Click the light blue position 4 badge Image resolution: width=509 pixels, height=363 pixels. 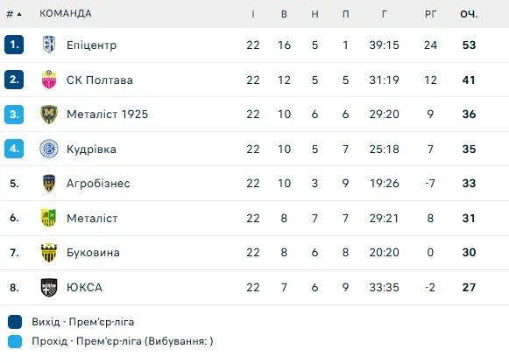(x=14, y=149)
